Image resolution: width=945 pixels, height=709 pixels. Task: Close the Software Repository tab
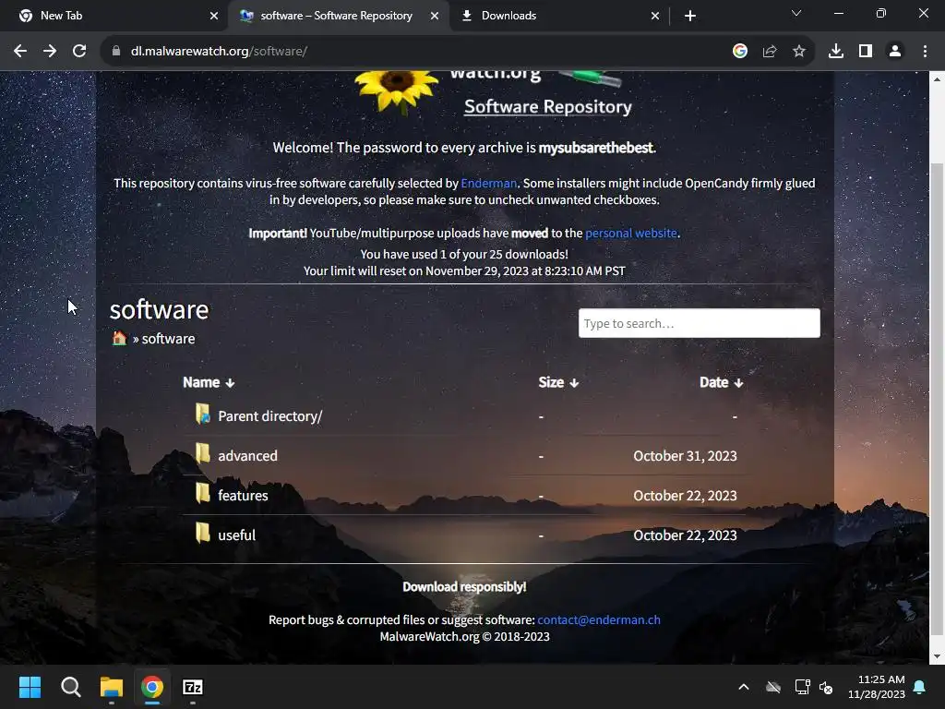[x=435, y=16]
